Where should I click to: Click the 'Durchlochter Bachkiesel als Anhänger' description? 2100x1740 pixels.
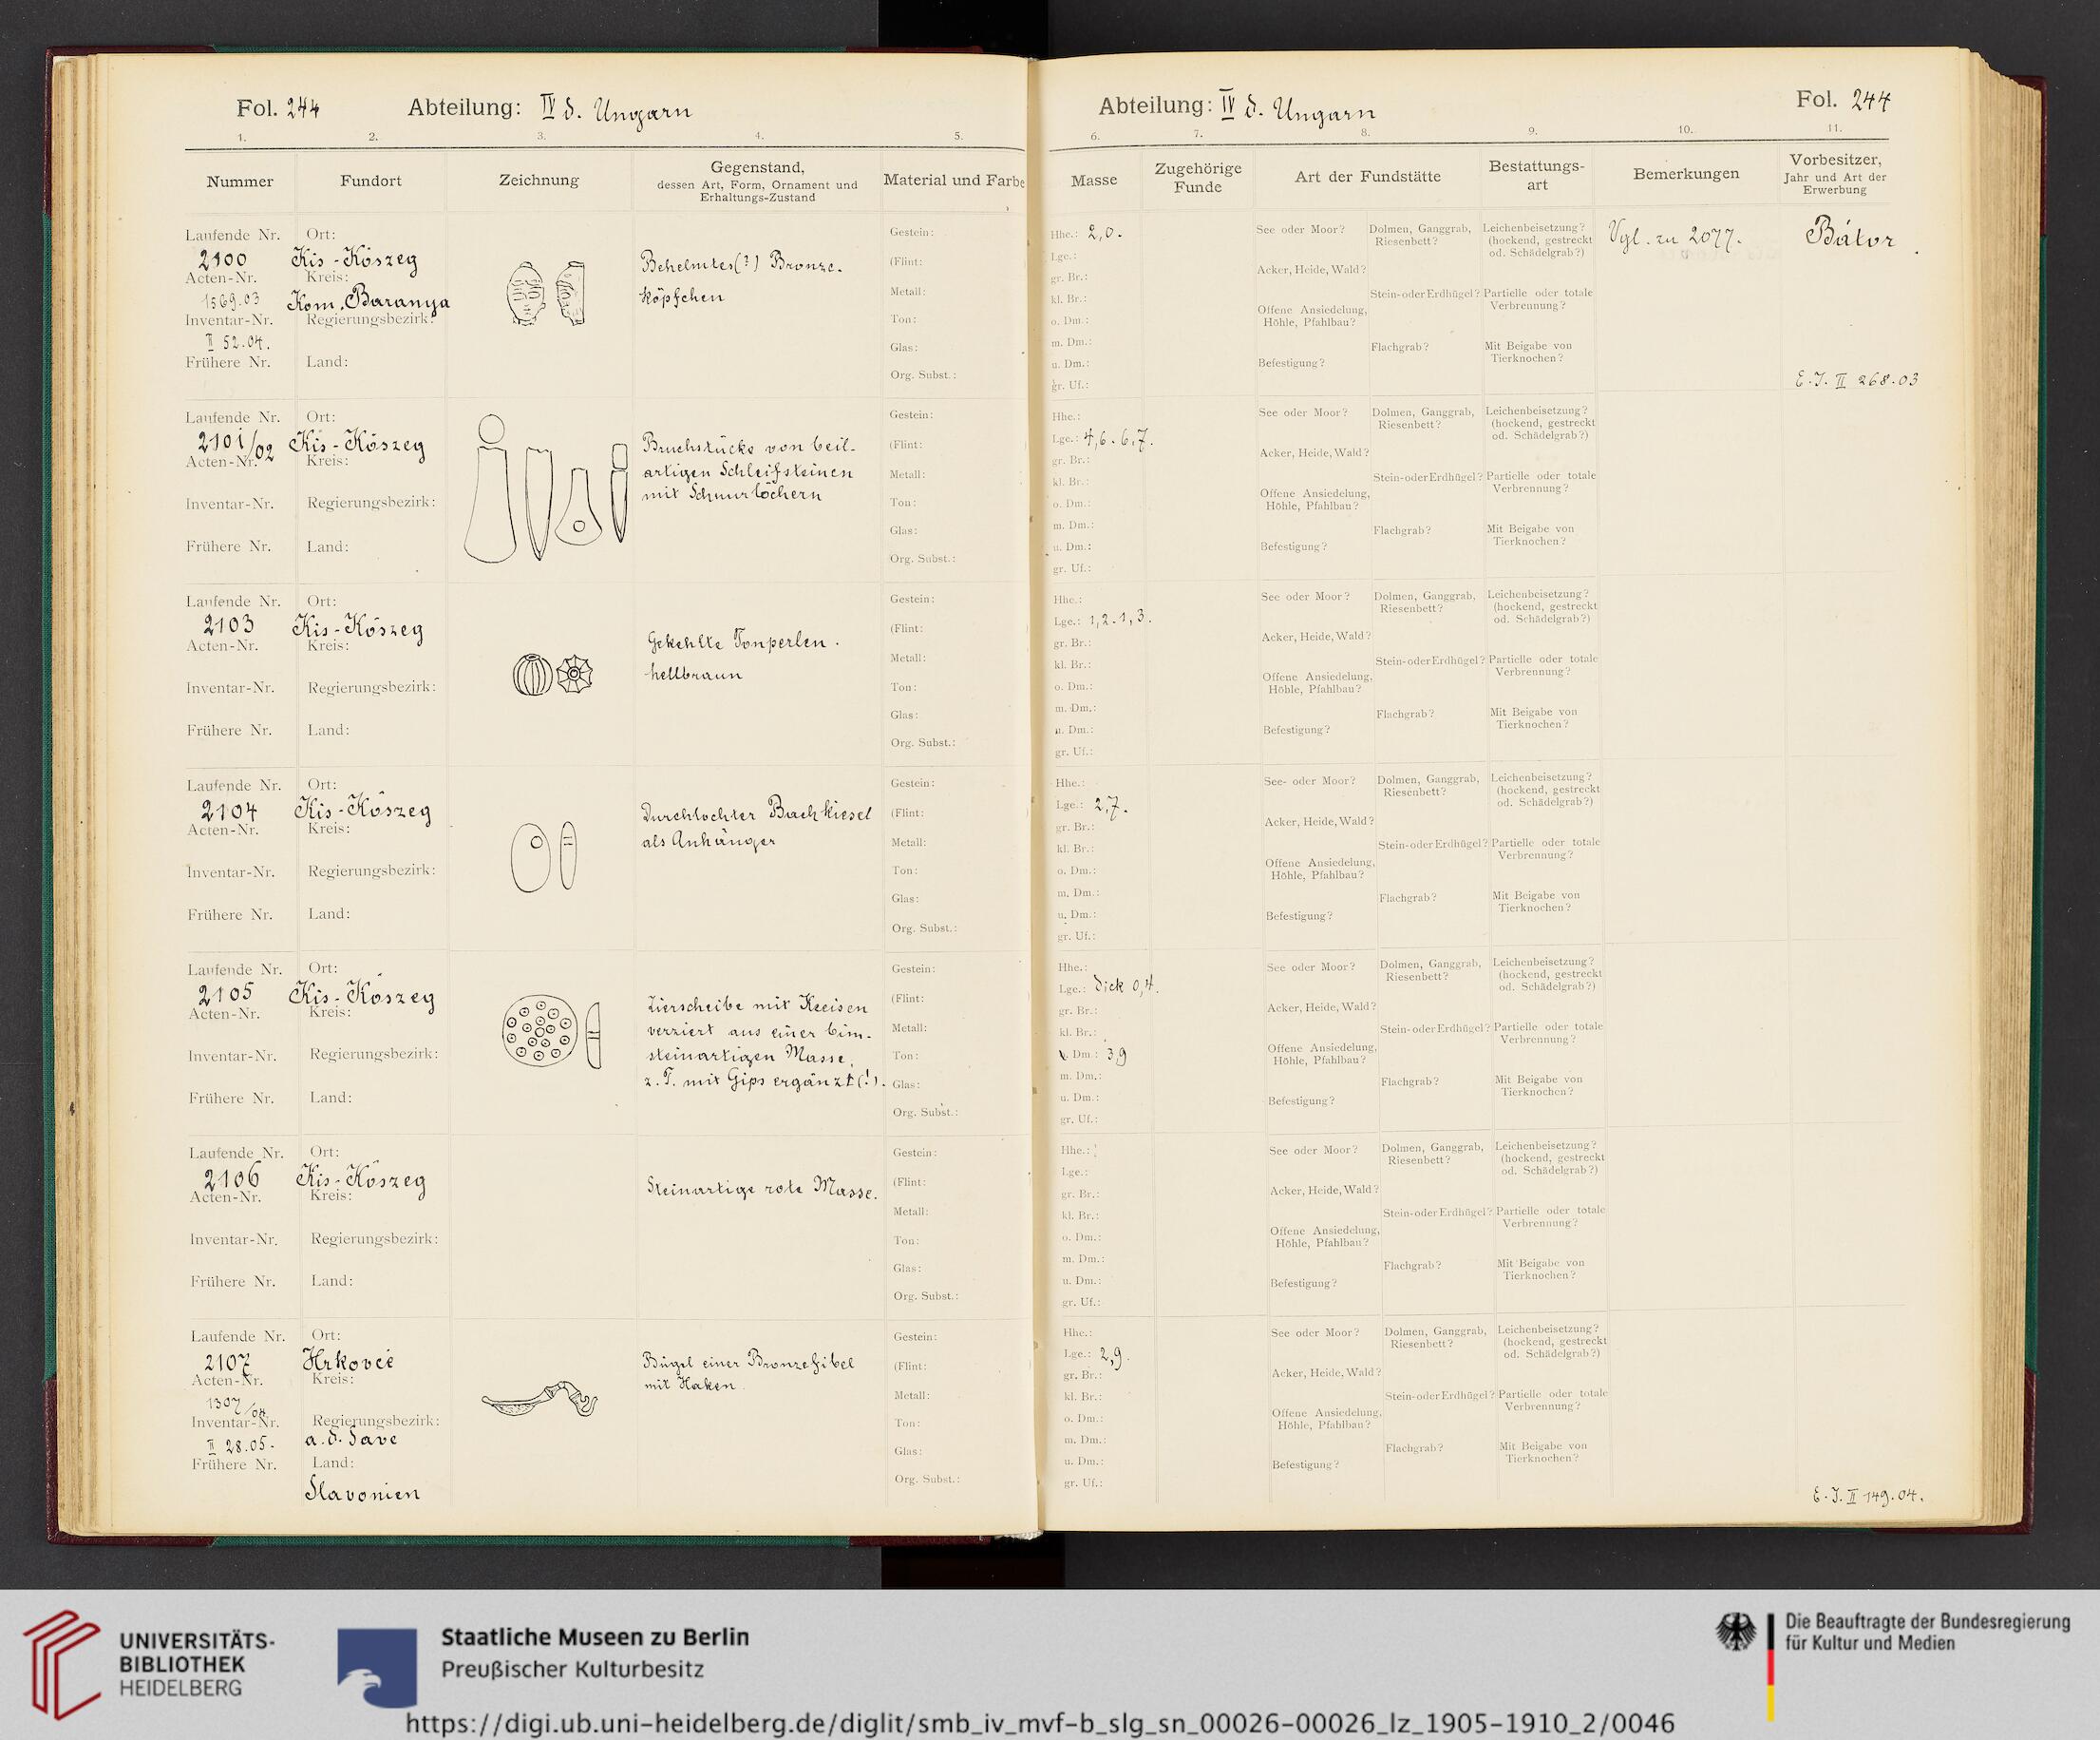(x=756, y=826)
